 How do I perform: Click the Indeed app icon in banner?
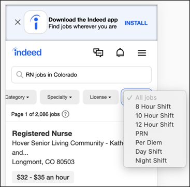click(x=36, y=22)
